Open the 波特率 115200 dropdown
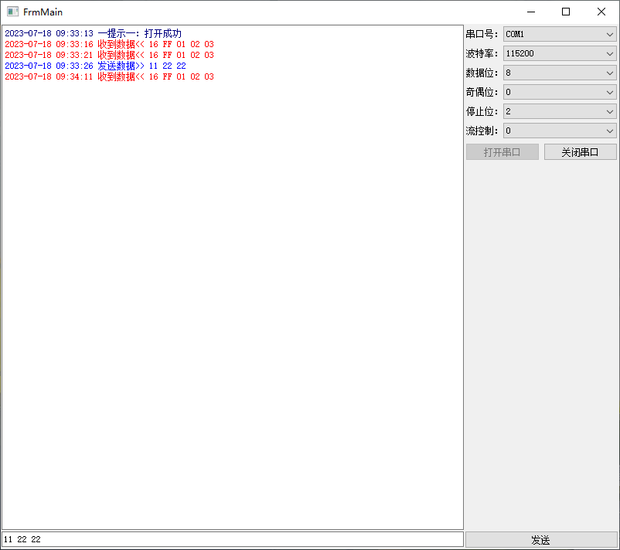This screenshot has height=550, width=620. coord(560,53)
